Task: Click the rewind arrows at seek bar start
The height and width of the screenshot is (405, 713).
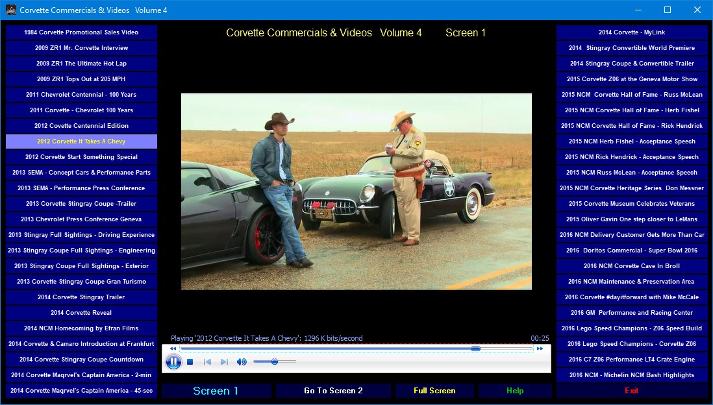Action: tap(173, 349)
